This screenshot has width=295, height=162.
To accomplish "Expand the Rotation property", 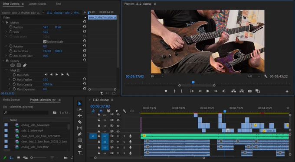I will pos(6,46).
